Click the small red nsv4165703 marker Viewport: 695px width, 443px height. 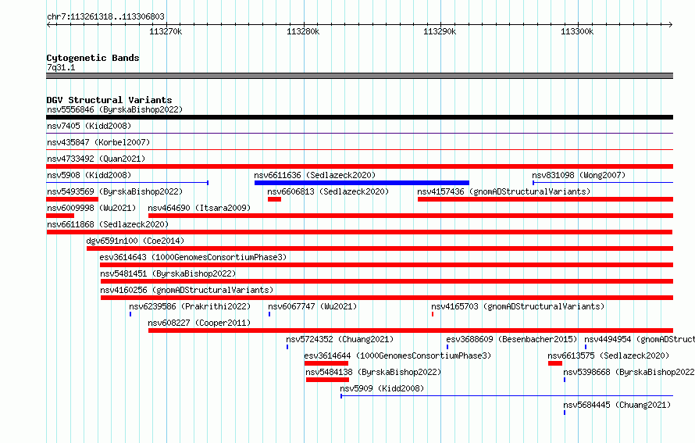[x=433, y=314]
